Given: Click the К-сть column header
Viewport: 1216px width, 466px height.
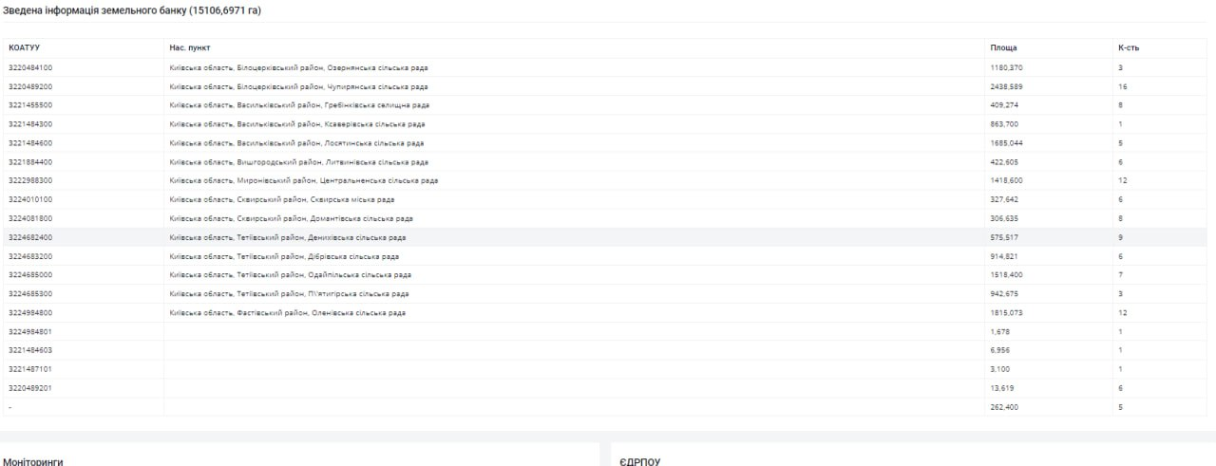Looking at the screenshot, I should [x=1130, y=47].
